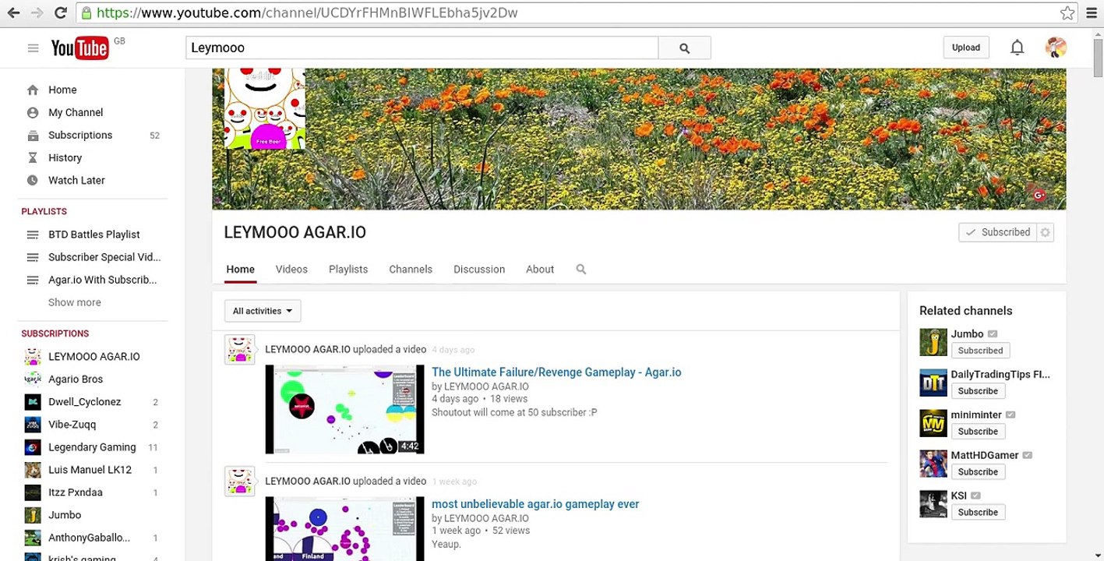Subscribe to miniminter channel
Screen dimensions: 1104x561
[x=978, y=432]
